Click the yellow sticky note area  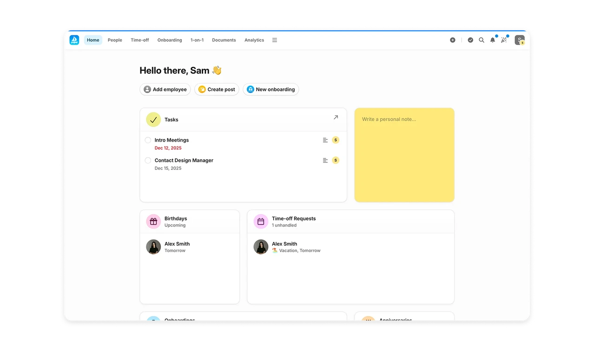404,155
